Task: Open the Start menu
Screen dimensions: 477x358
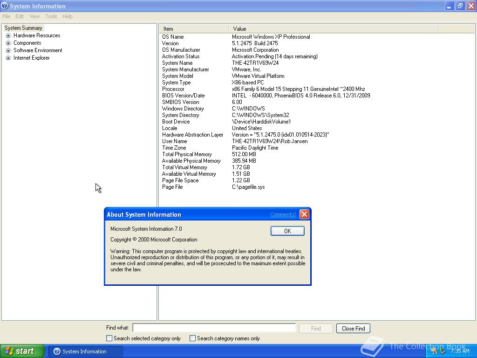Action: pos(22,351)
